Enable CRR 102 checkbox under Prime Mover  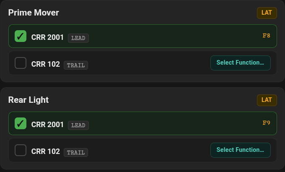(x=21, y=63)
